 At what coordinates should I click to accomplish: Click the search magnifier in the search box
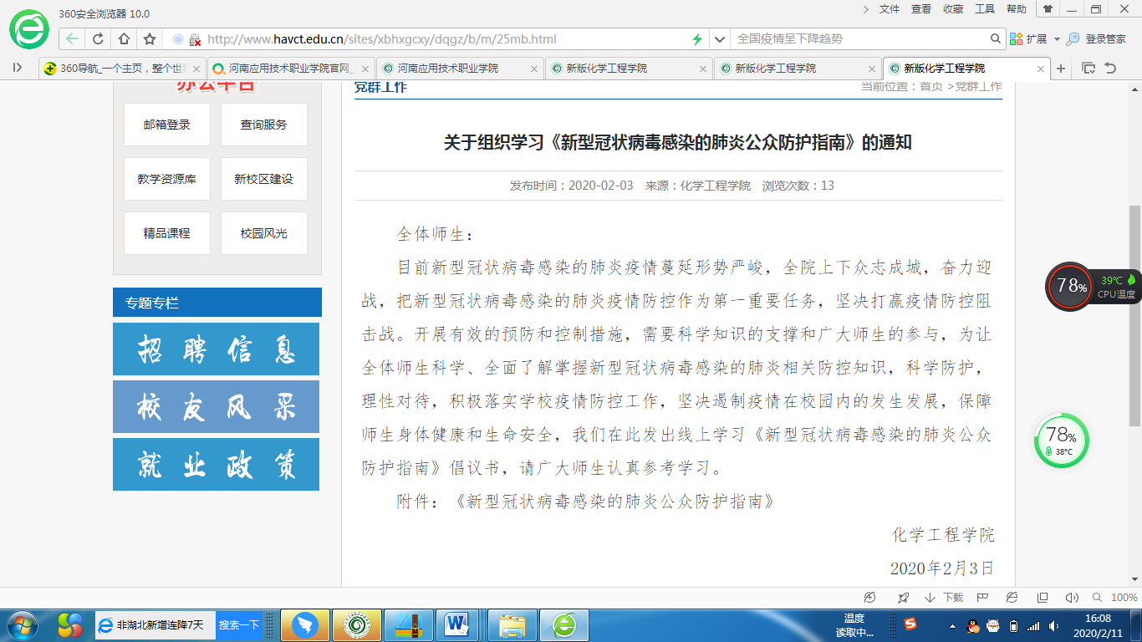[x=996, y=39]
